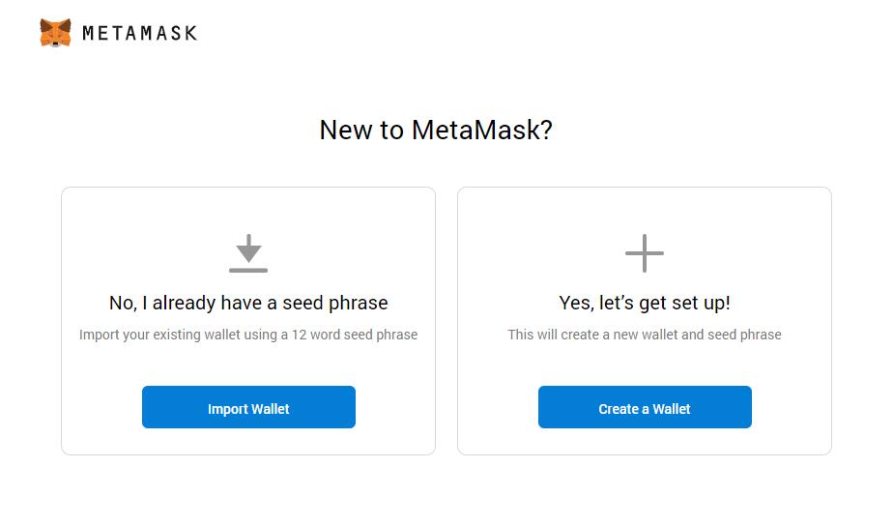Click the blank page background between the cards
Viewport: 893px width, 526px height.
pos(446,319)
